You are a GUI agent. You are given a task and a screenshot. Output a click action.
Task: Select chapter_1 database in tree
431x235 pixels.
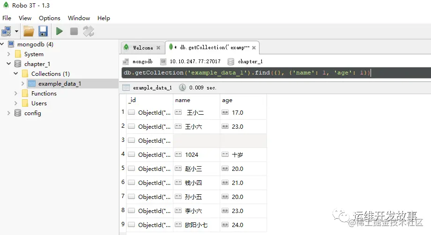click(37, 64)
